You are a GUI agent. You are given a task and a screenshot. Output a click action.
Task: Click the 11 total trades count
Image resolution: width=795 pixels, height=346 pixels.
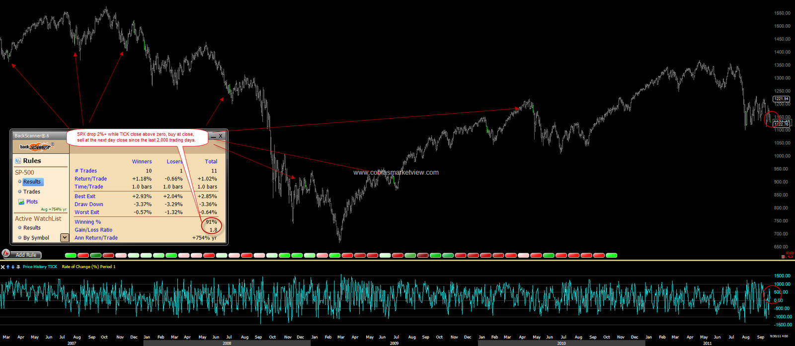(214, 171)
